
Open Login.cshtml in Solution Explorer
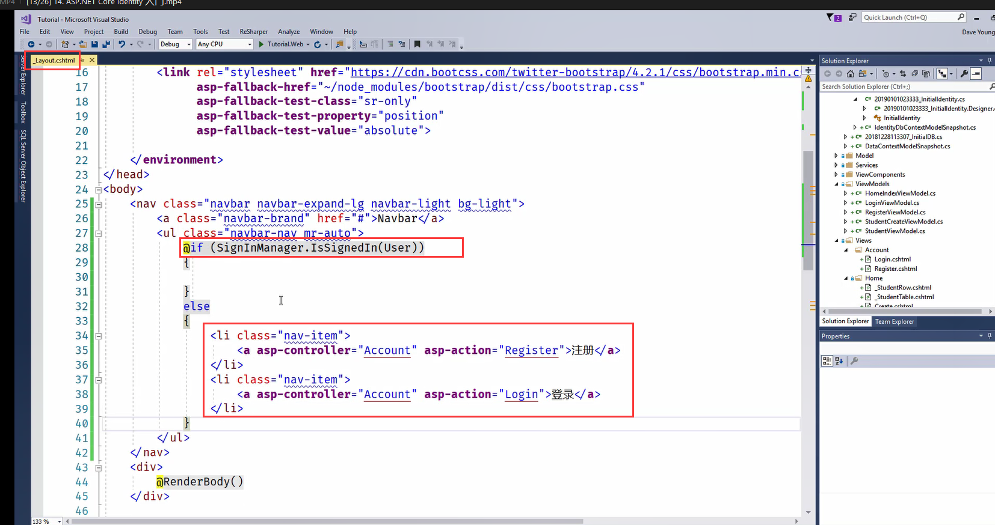click(x=892, y=259)
